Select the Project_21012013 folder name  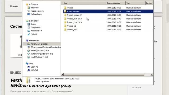(74, 22)
